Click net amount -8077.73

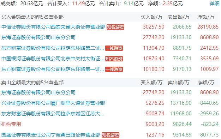[208, 135]
